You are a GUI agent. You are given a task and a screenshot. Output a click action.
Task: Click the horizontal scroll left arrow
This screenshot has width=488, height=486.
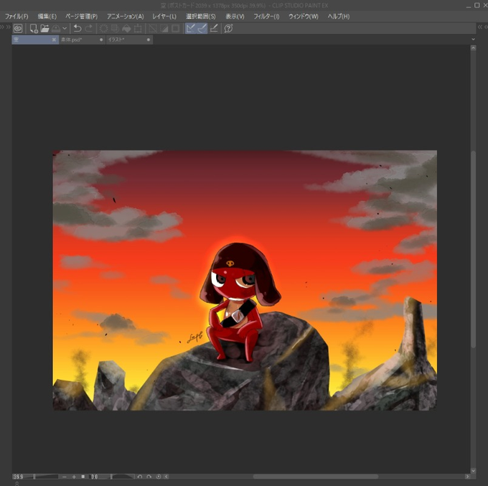pos(166,477)
